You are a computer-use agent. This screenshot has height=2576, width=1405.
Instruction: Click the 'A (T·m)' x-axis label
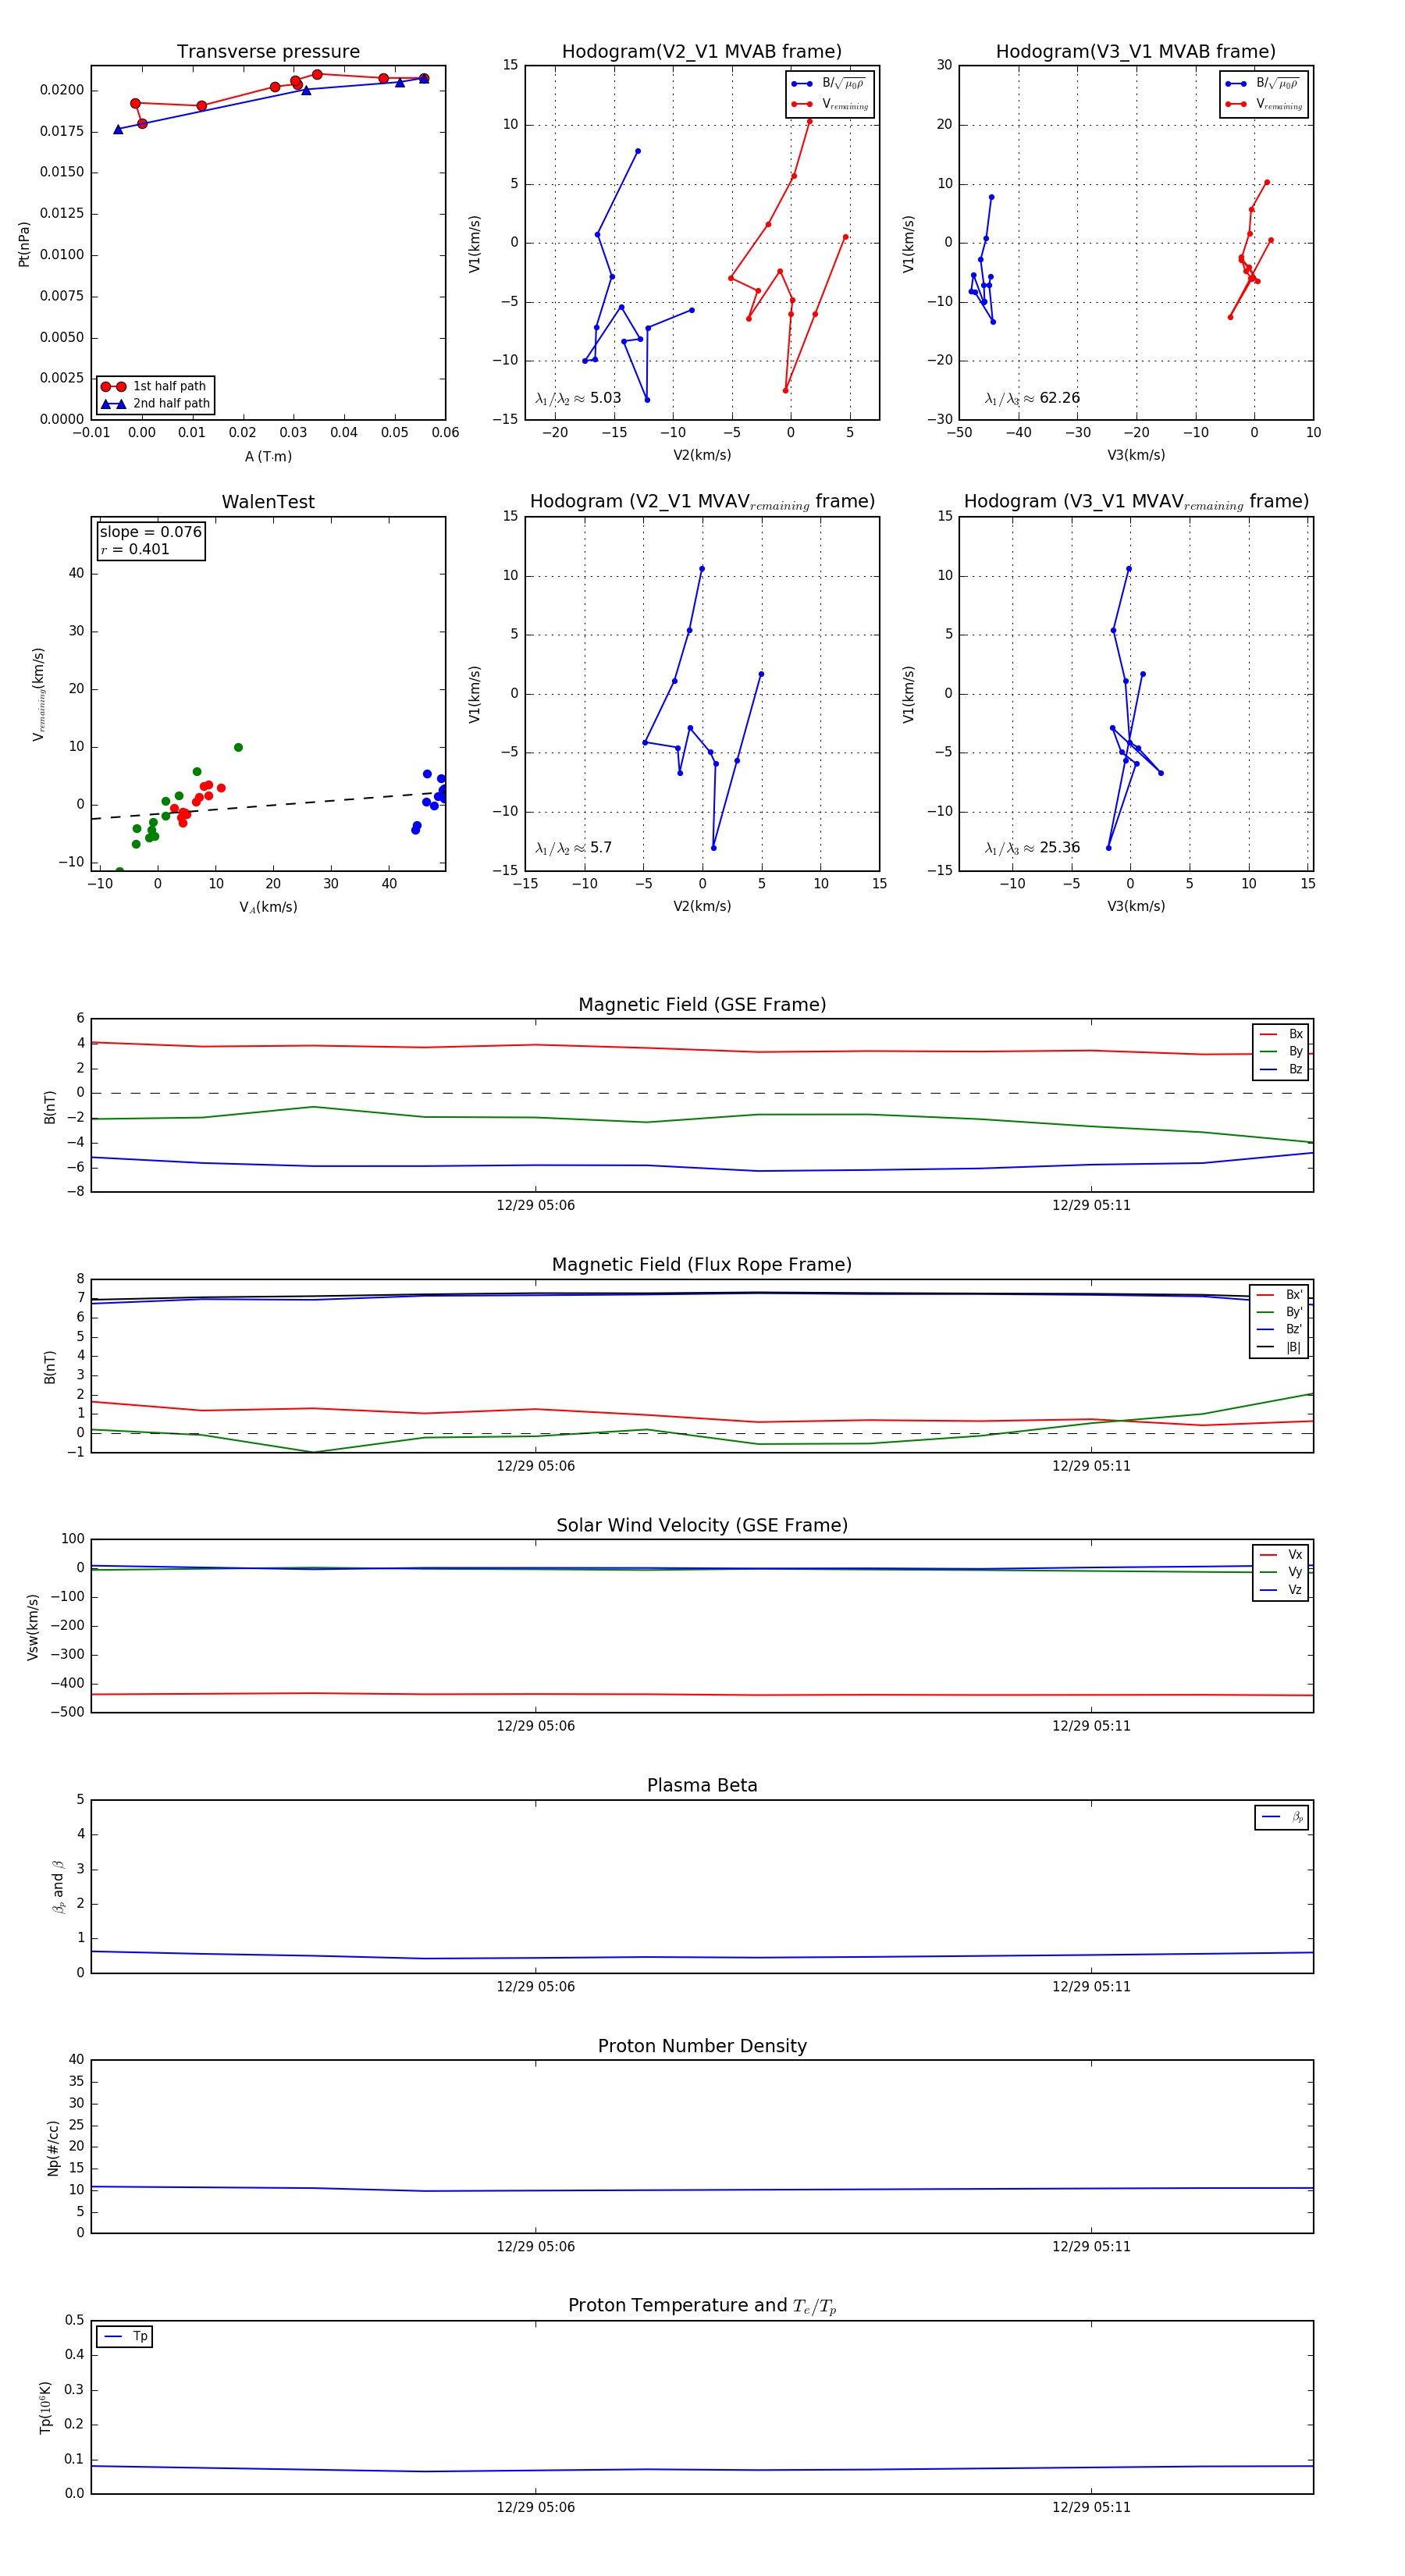tap(268, 456)
